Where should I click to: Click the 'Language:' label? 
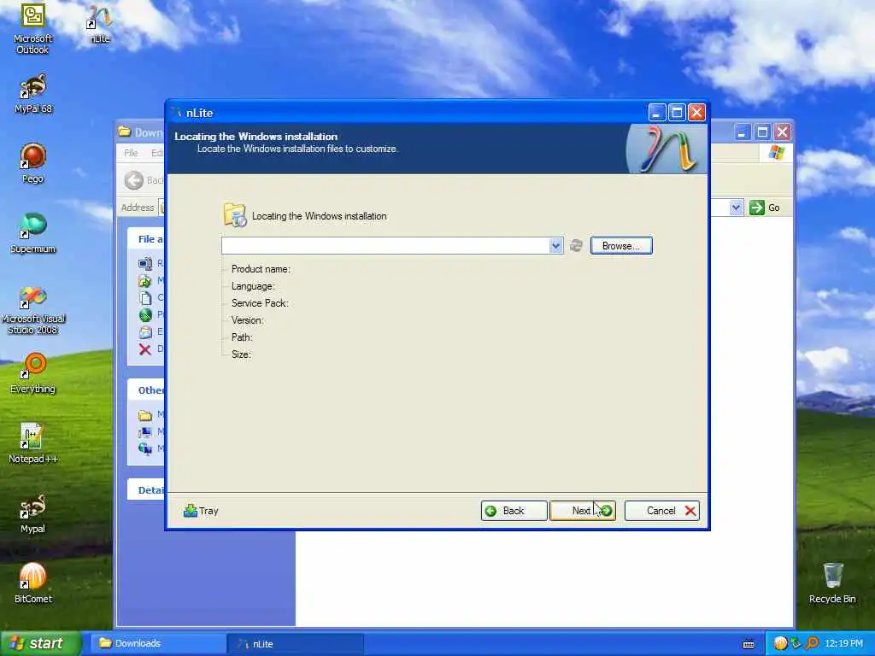click(x=253, y=286)
